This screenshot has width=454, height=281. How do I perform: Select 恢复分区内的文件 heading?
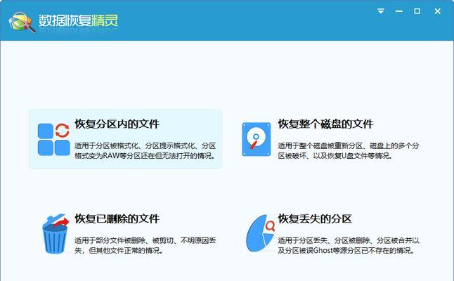(x=117, y=124)
